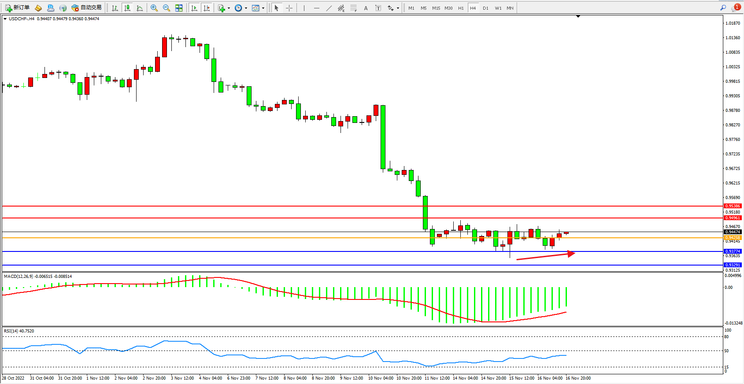Viewport: 744px width, 384px height.
Task: Toggle chart auto scroll
Action: click(194, 8)
